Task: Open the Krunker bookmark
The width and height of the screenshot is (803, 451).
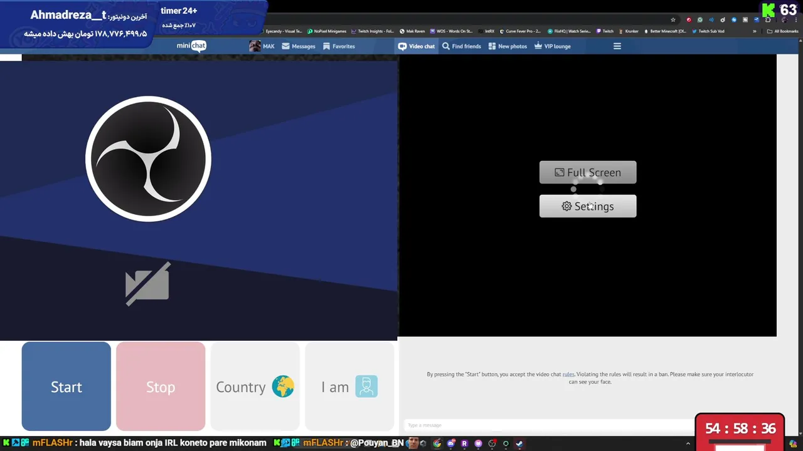Action: point(629,31)
